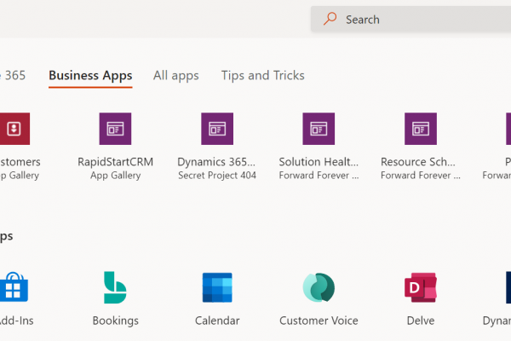Launch the Bookings app icon
Image resolution: width=511 pixels, height=341 pixels.
[115, 287]
